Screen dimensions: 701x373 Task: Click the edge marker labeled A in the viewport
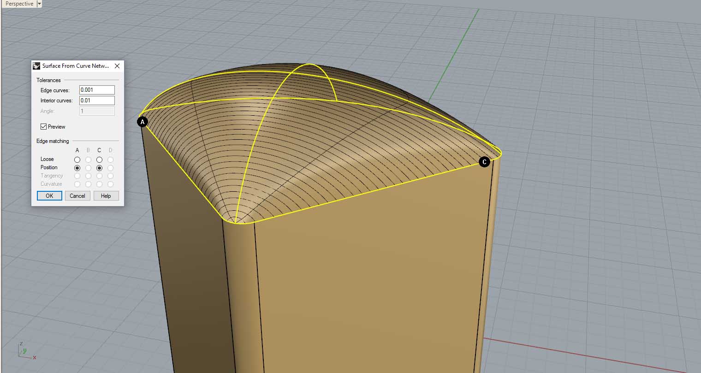tap(143, 122)
